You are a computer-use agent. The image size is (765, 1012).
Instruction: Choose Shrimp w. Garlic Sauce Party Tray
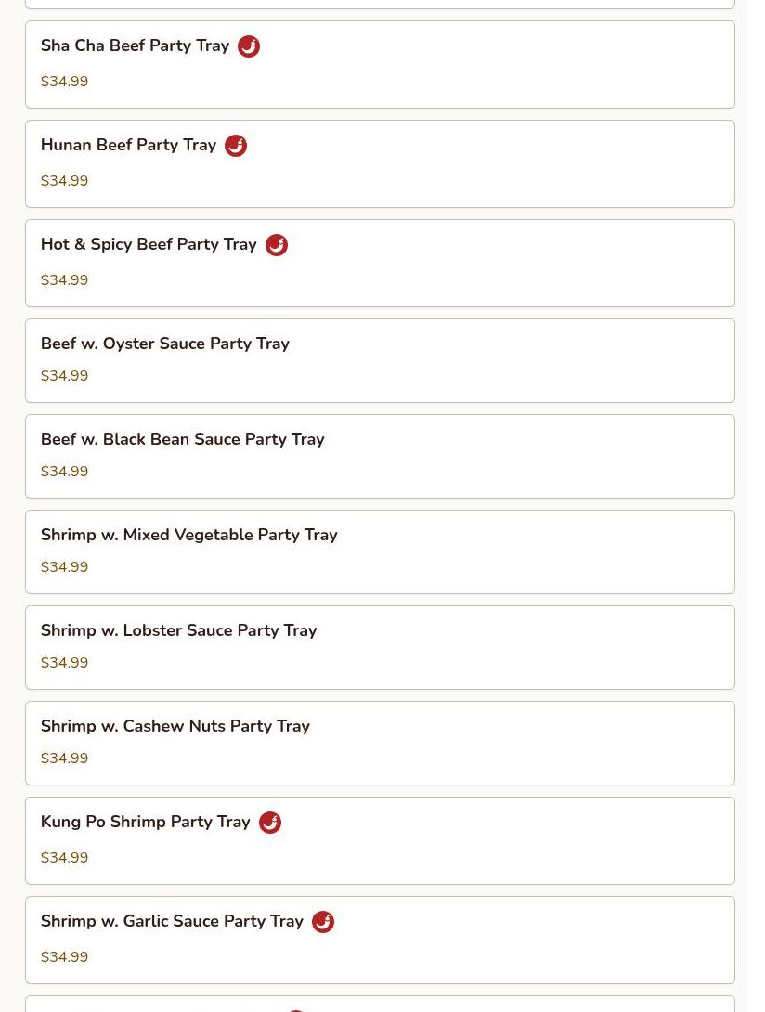(172, 922)
